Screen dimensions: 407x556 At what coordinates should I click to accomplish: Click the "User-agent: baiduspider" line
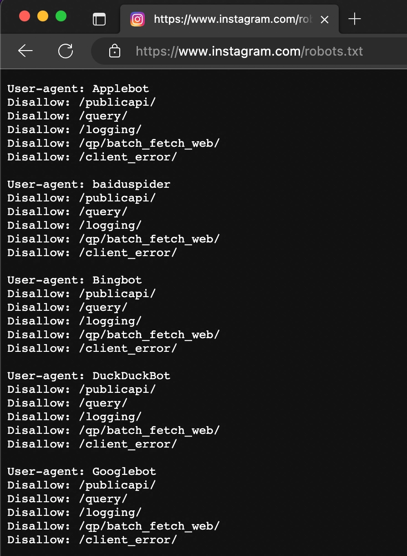click(x=89, y=184)
